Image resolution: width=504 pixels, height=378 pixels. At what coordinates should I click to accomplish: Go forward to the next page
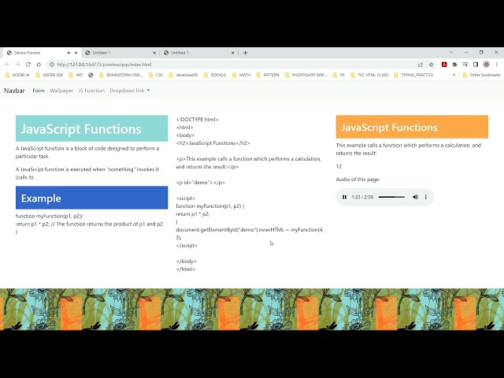click(17, 65)
